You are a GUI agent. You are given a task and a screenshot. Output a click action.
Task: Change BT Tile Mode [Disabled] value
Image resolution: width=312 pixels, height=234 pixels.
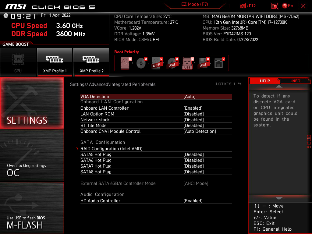[x=193, y=125]
